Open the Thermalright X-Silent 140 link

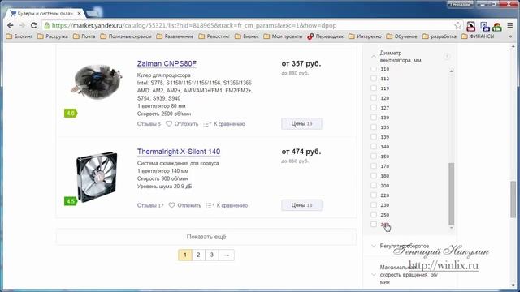pyautogui.click(x=179, y=152)
